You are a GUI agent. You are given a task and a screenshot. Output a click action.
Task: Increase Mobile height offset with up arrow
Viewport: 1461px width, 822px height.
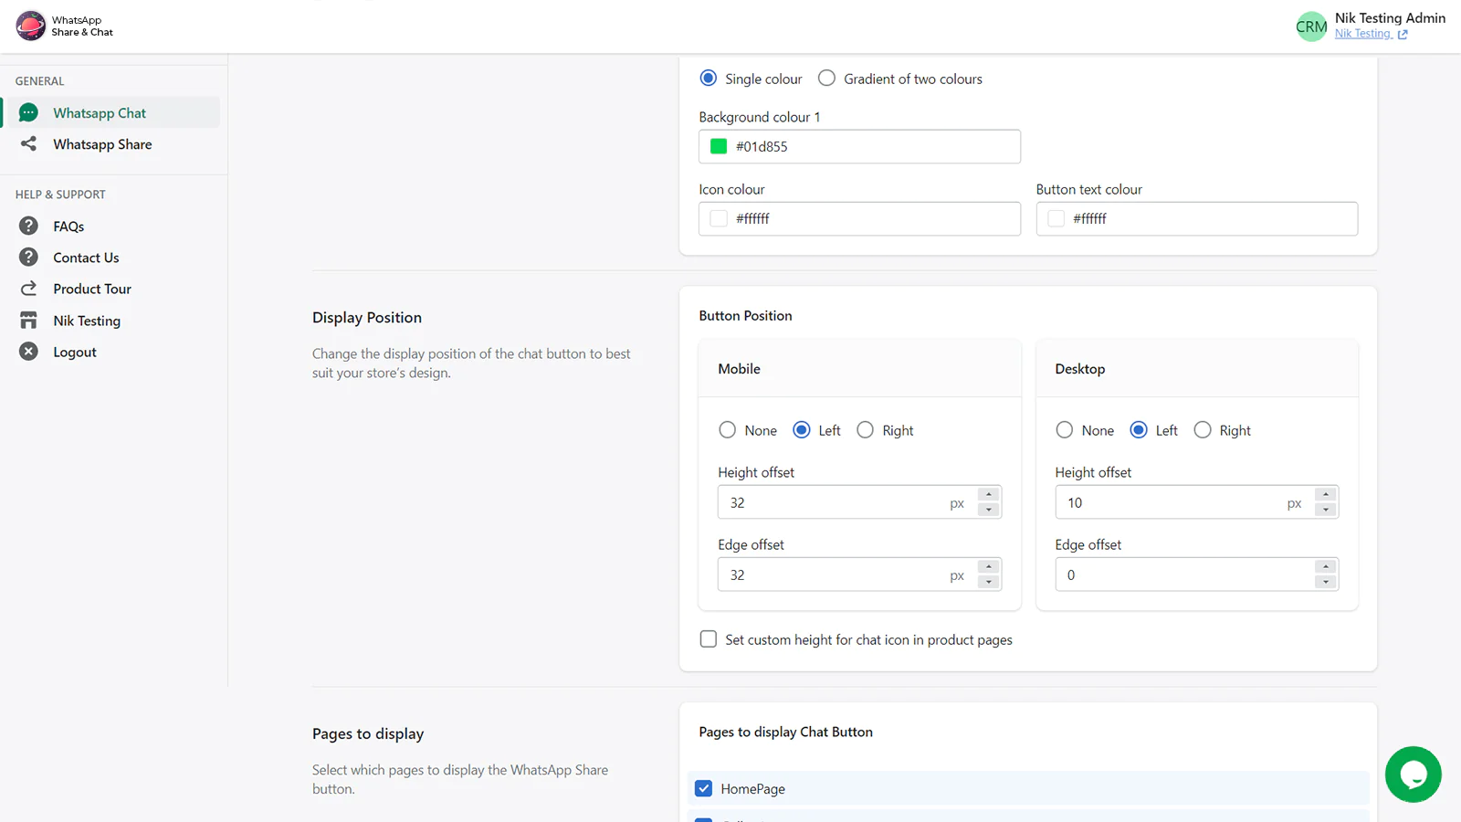click(989, 495)
